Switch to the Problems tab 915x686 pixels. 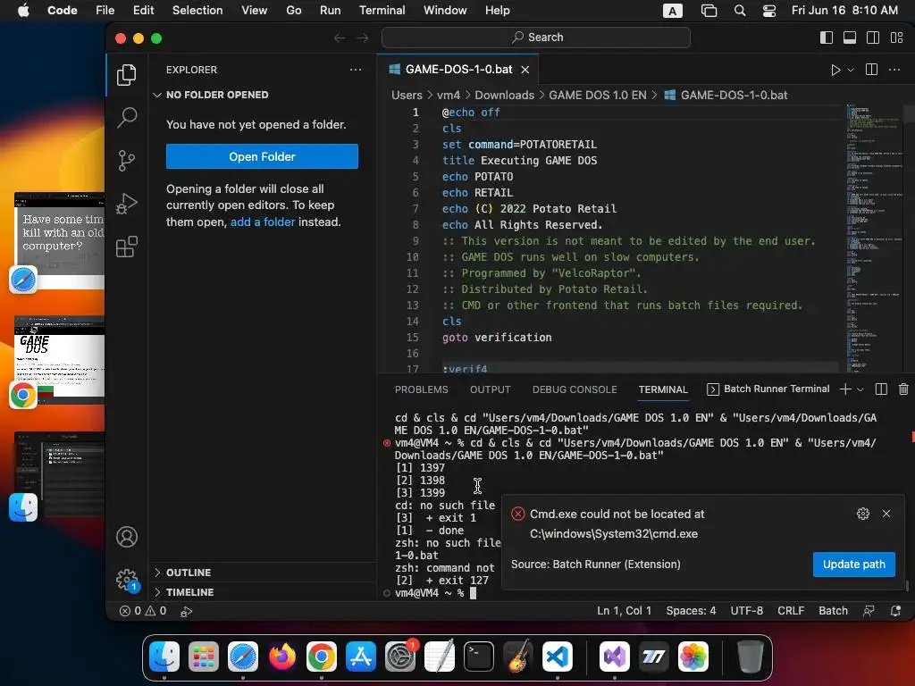(422, 389)
